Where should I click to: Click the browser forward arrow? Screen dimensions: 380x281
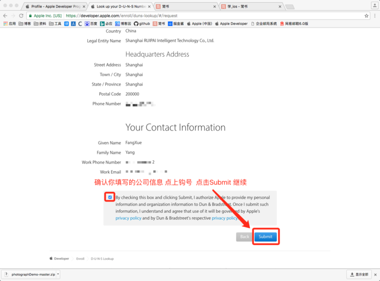[13, 16]
